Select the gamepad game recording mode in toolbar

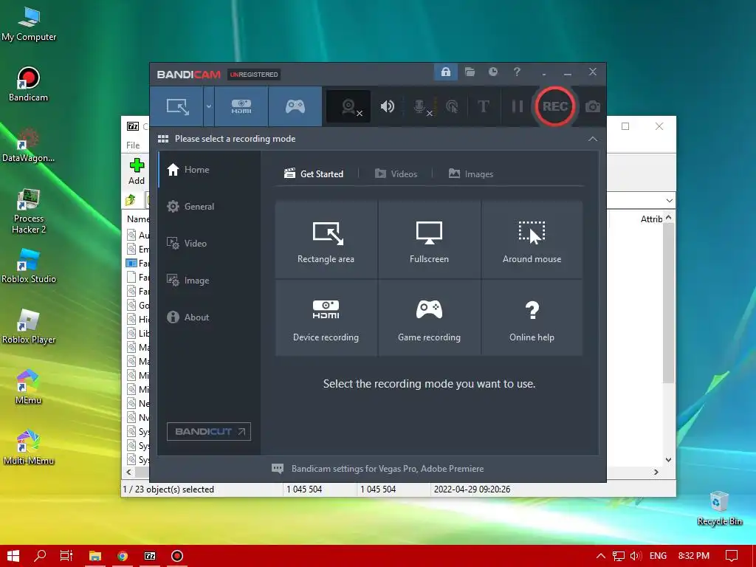click(x=295, y=106)
